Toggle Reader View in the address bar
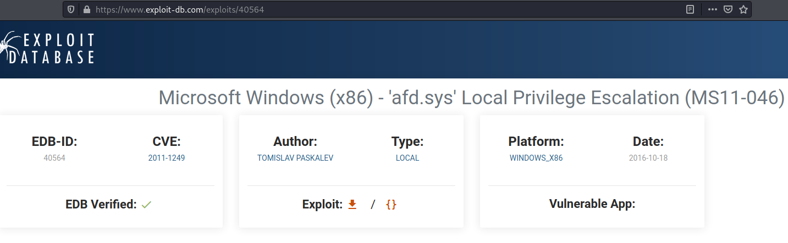Image resolution: width=788 pixels, height=243 pixels. coord(690,9)
